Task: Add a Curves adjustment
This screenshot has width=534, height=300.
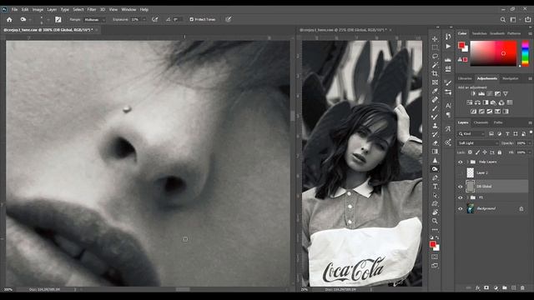Action: coord(490,93)
